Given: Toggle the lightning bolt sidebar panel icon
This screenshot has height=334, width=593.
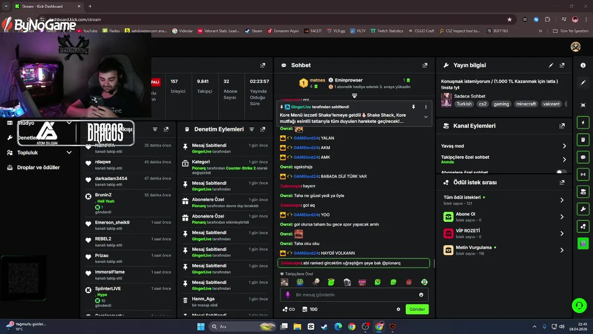Looking at the screenshot, I should click(583, 122).
